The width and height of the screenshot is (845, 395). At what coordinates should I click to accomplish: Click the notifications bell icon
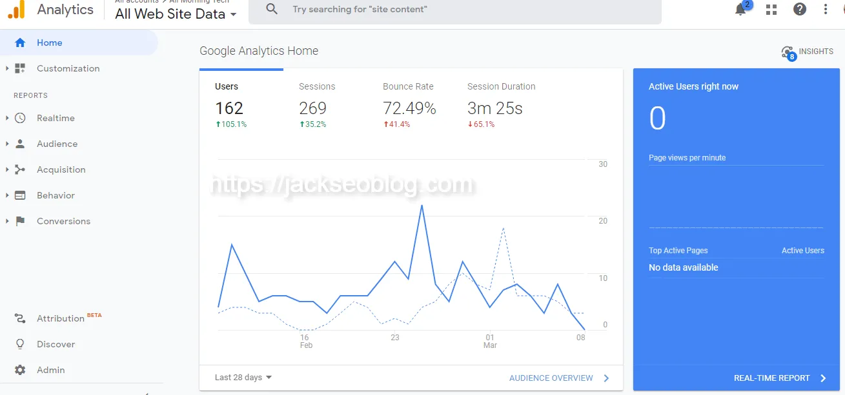[740, 10]
